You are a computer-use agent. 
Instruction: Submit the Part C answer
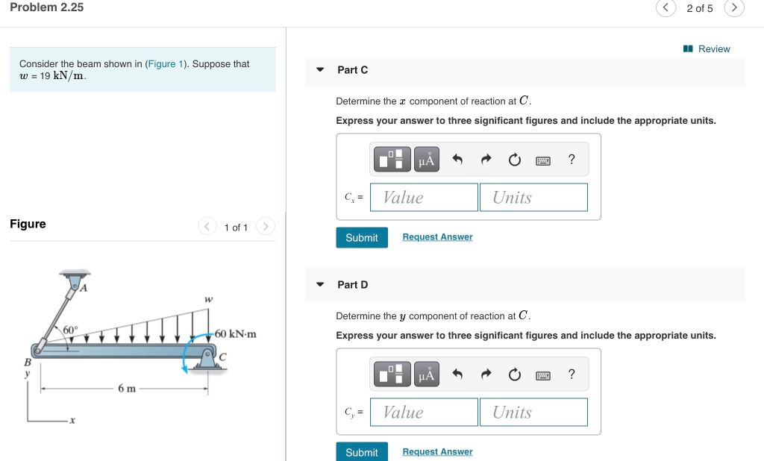[x=361, y=237]
